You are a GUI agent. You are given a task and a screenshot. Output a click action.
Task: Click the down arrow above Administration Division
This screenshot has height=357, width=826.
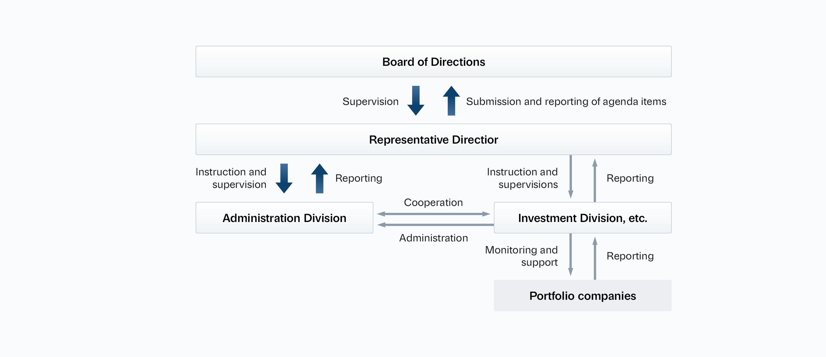point(284,178)
